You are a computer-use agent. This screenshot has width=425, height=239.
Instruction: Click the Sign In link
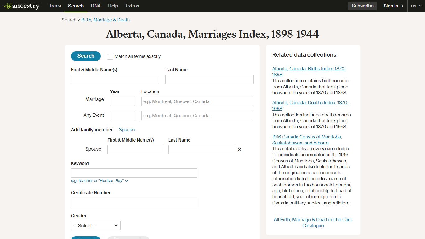393,6
